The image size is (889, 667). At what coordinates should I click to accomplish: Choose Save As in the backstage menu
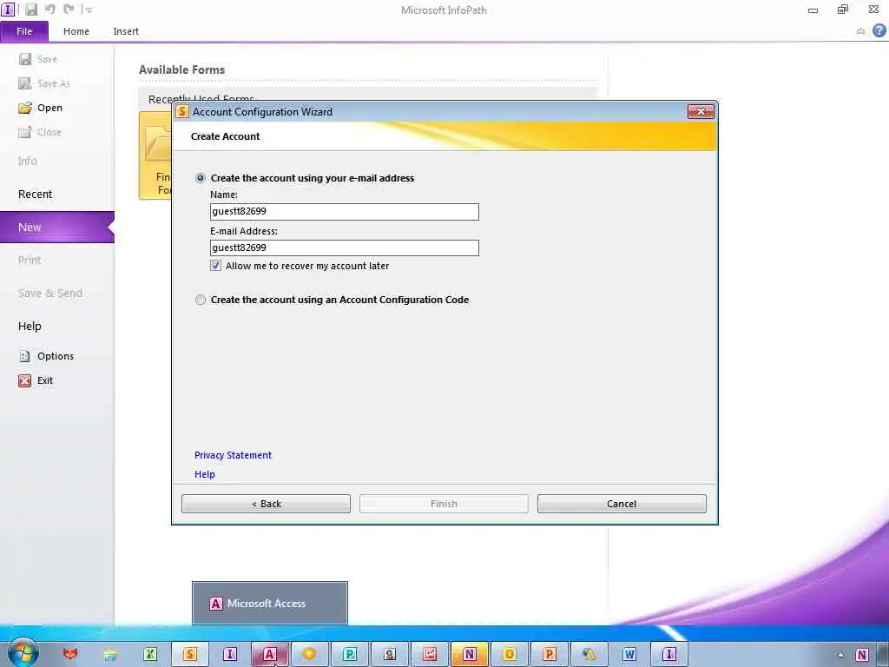tap(44, 83)
